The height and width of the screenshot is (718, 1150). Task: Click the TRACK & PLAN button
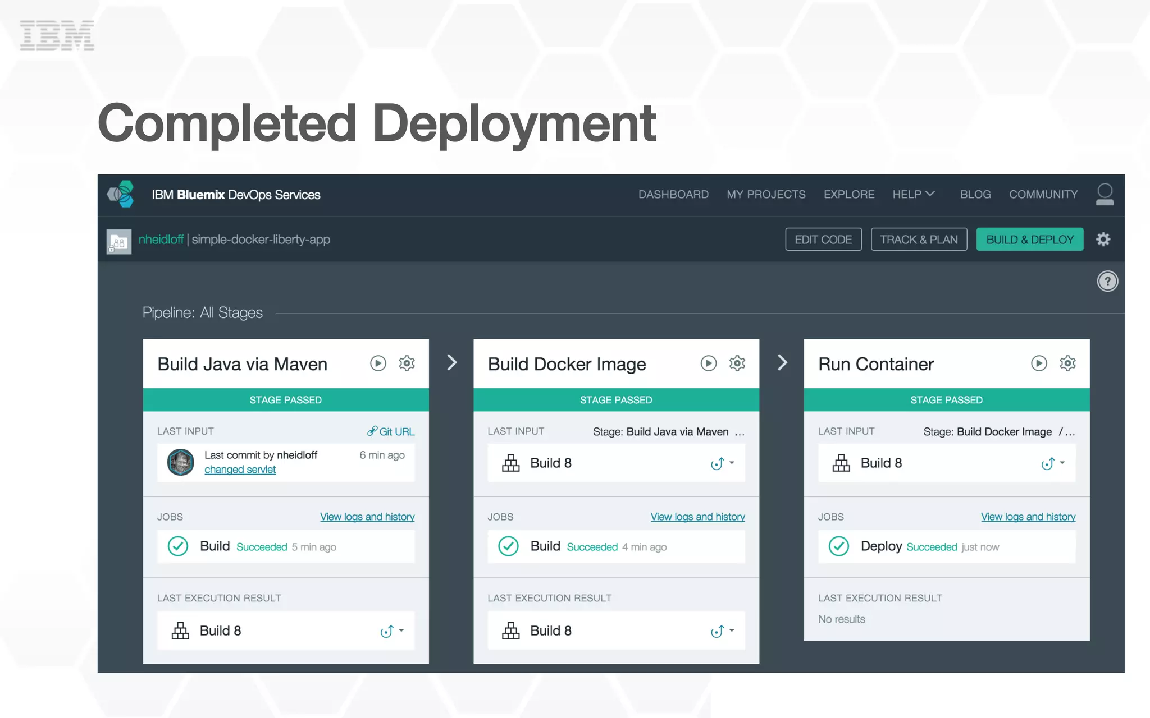click(x=919, y=240)
